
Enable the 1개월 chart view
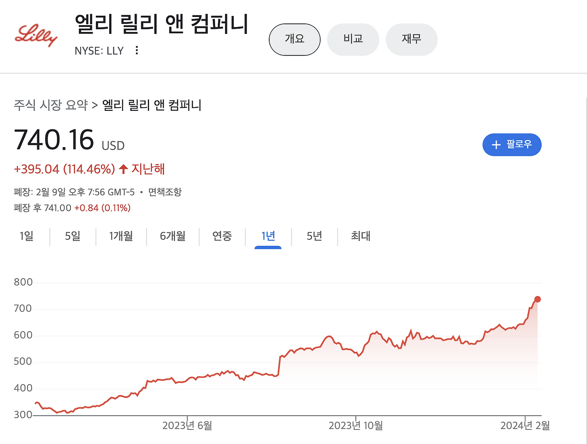coord(121,236)
